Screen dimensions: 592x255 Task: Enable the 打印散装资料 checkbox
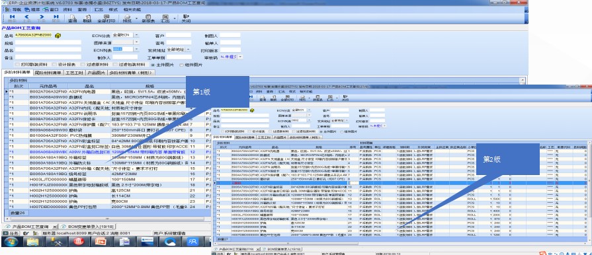(x=17, y=65)
